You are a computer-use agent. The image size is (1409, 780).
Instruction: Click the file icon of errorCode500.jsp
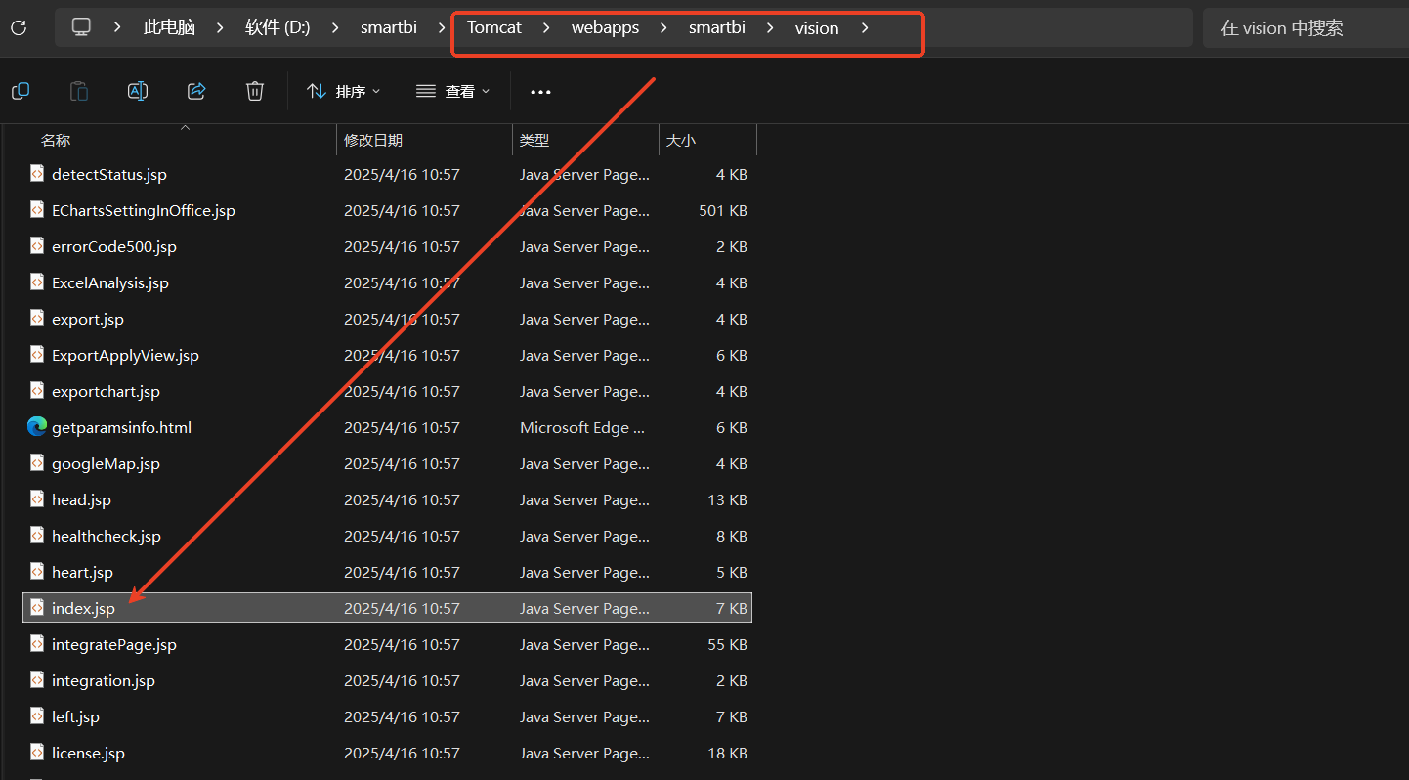click(x=37, y=246)
